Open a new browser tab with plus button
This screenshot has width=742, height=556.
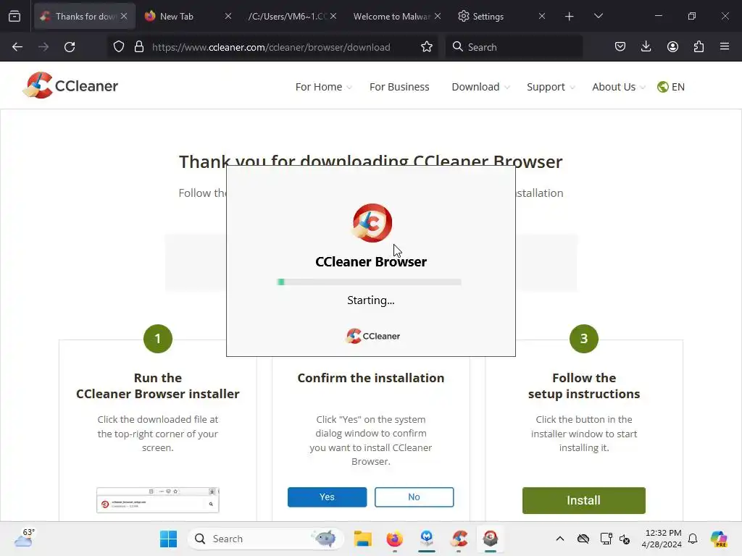pos(570,17)
